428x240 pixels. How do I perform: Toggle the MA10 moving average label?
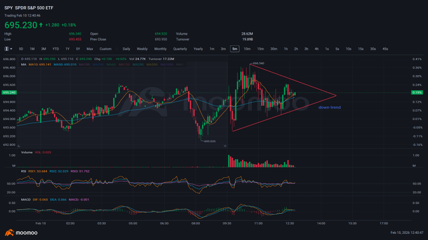40,64
